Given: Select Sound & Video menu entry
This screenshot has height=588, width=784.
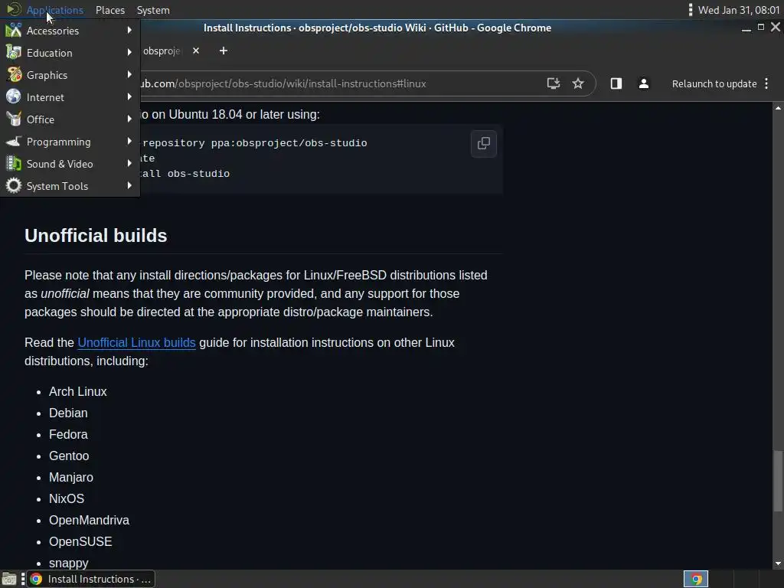Looking at the screenshot, I should pyautogui.click(x=70, y=164).
